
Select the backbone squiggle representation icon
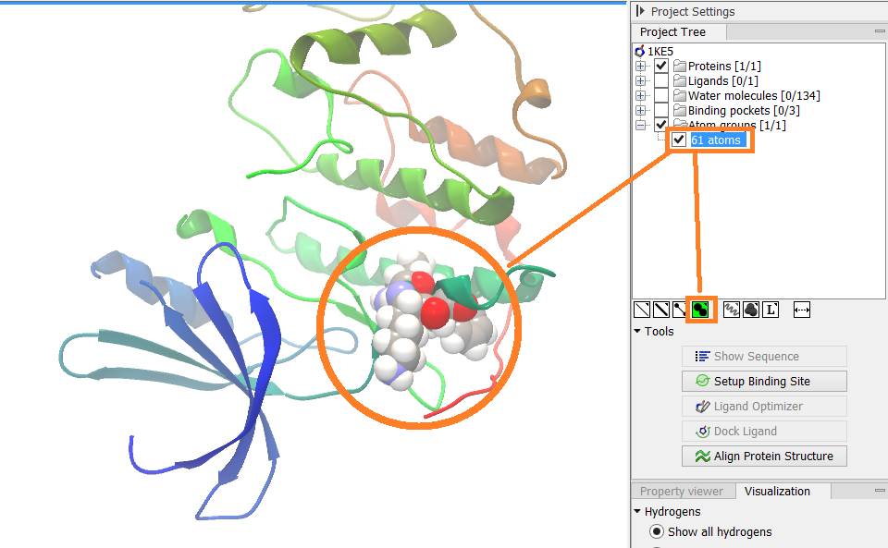click(x=731, y=310)
